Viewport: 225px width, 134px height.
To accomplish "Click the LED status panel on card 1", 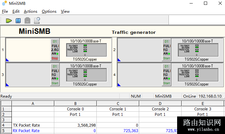I will tap(86, 50).
